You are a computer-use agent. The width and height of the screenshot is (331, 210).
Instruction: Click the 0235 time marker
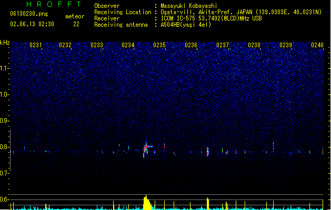(159, 45)
